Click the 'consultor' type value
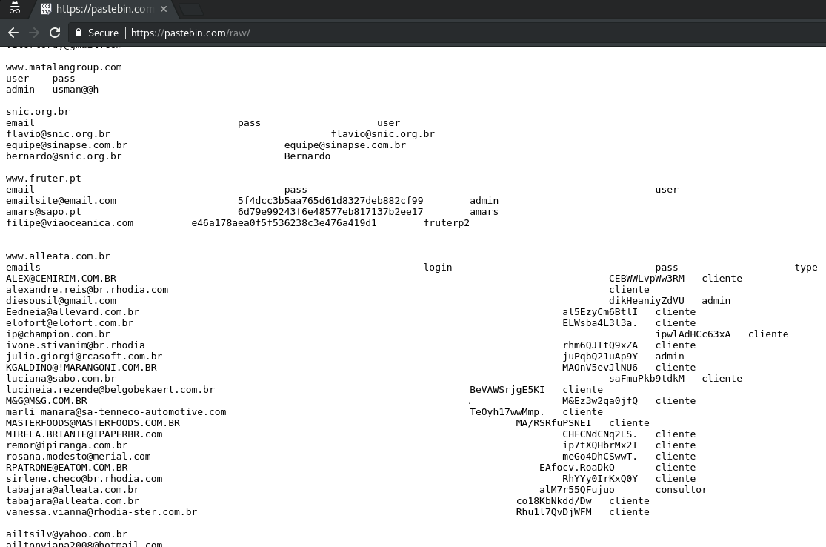The height and width of the screenshot is (547, 826). pos(681,490)
